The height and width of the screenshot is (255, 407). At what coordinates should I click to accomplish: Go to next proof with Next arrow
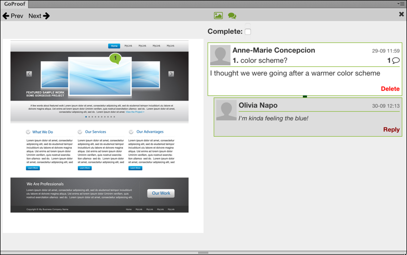click(39, 16)
